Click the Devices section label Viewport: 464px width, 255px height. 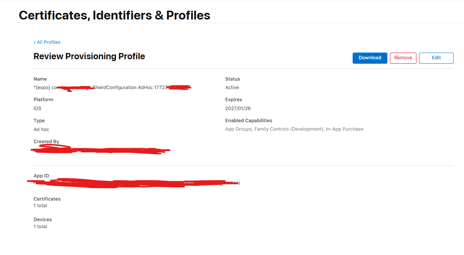(43, 220)
